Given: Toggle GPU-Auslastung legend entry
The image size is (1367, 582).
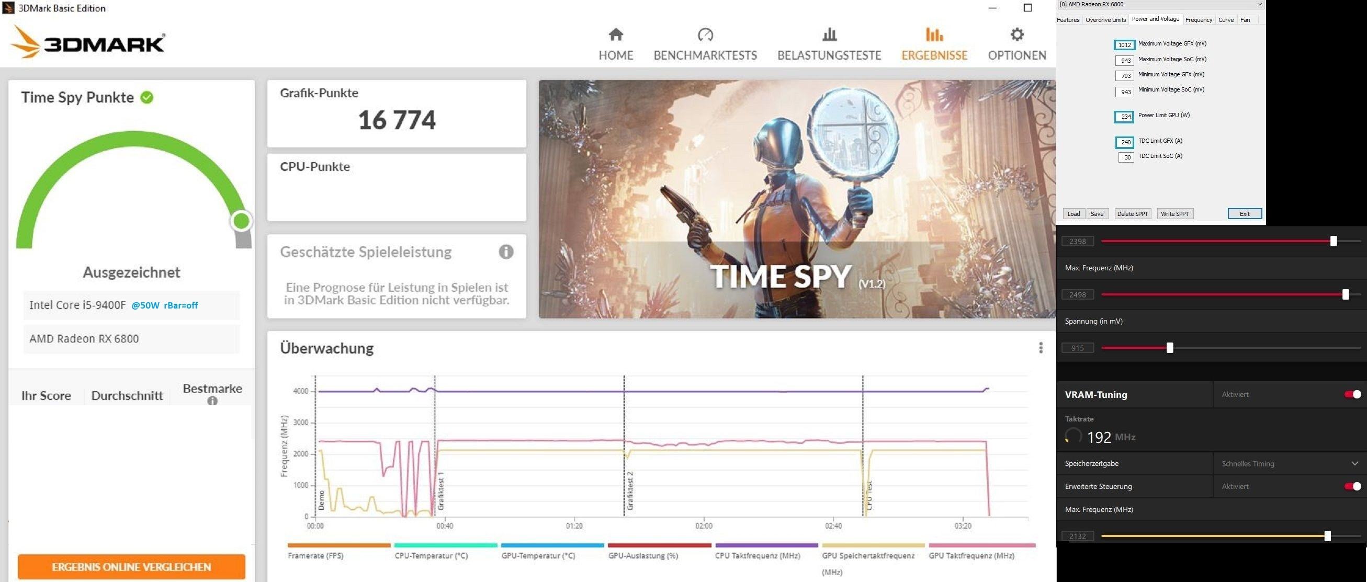Looking at the screenshot, I should click(x=659, y=552).
